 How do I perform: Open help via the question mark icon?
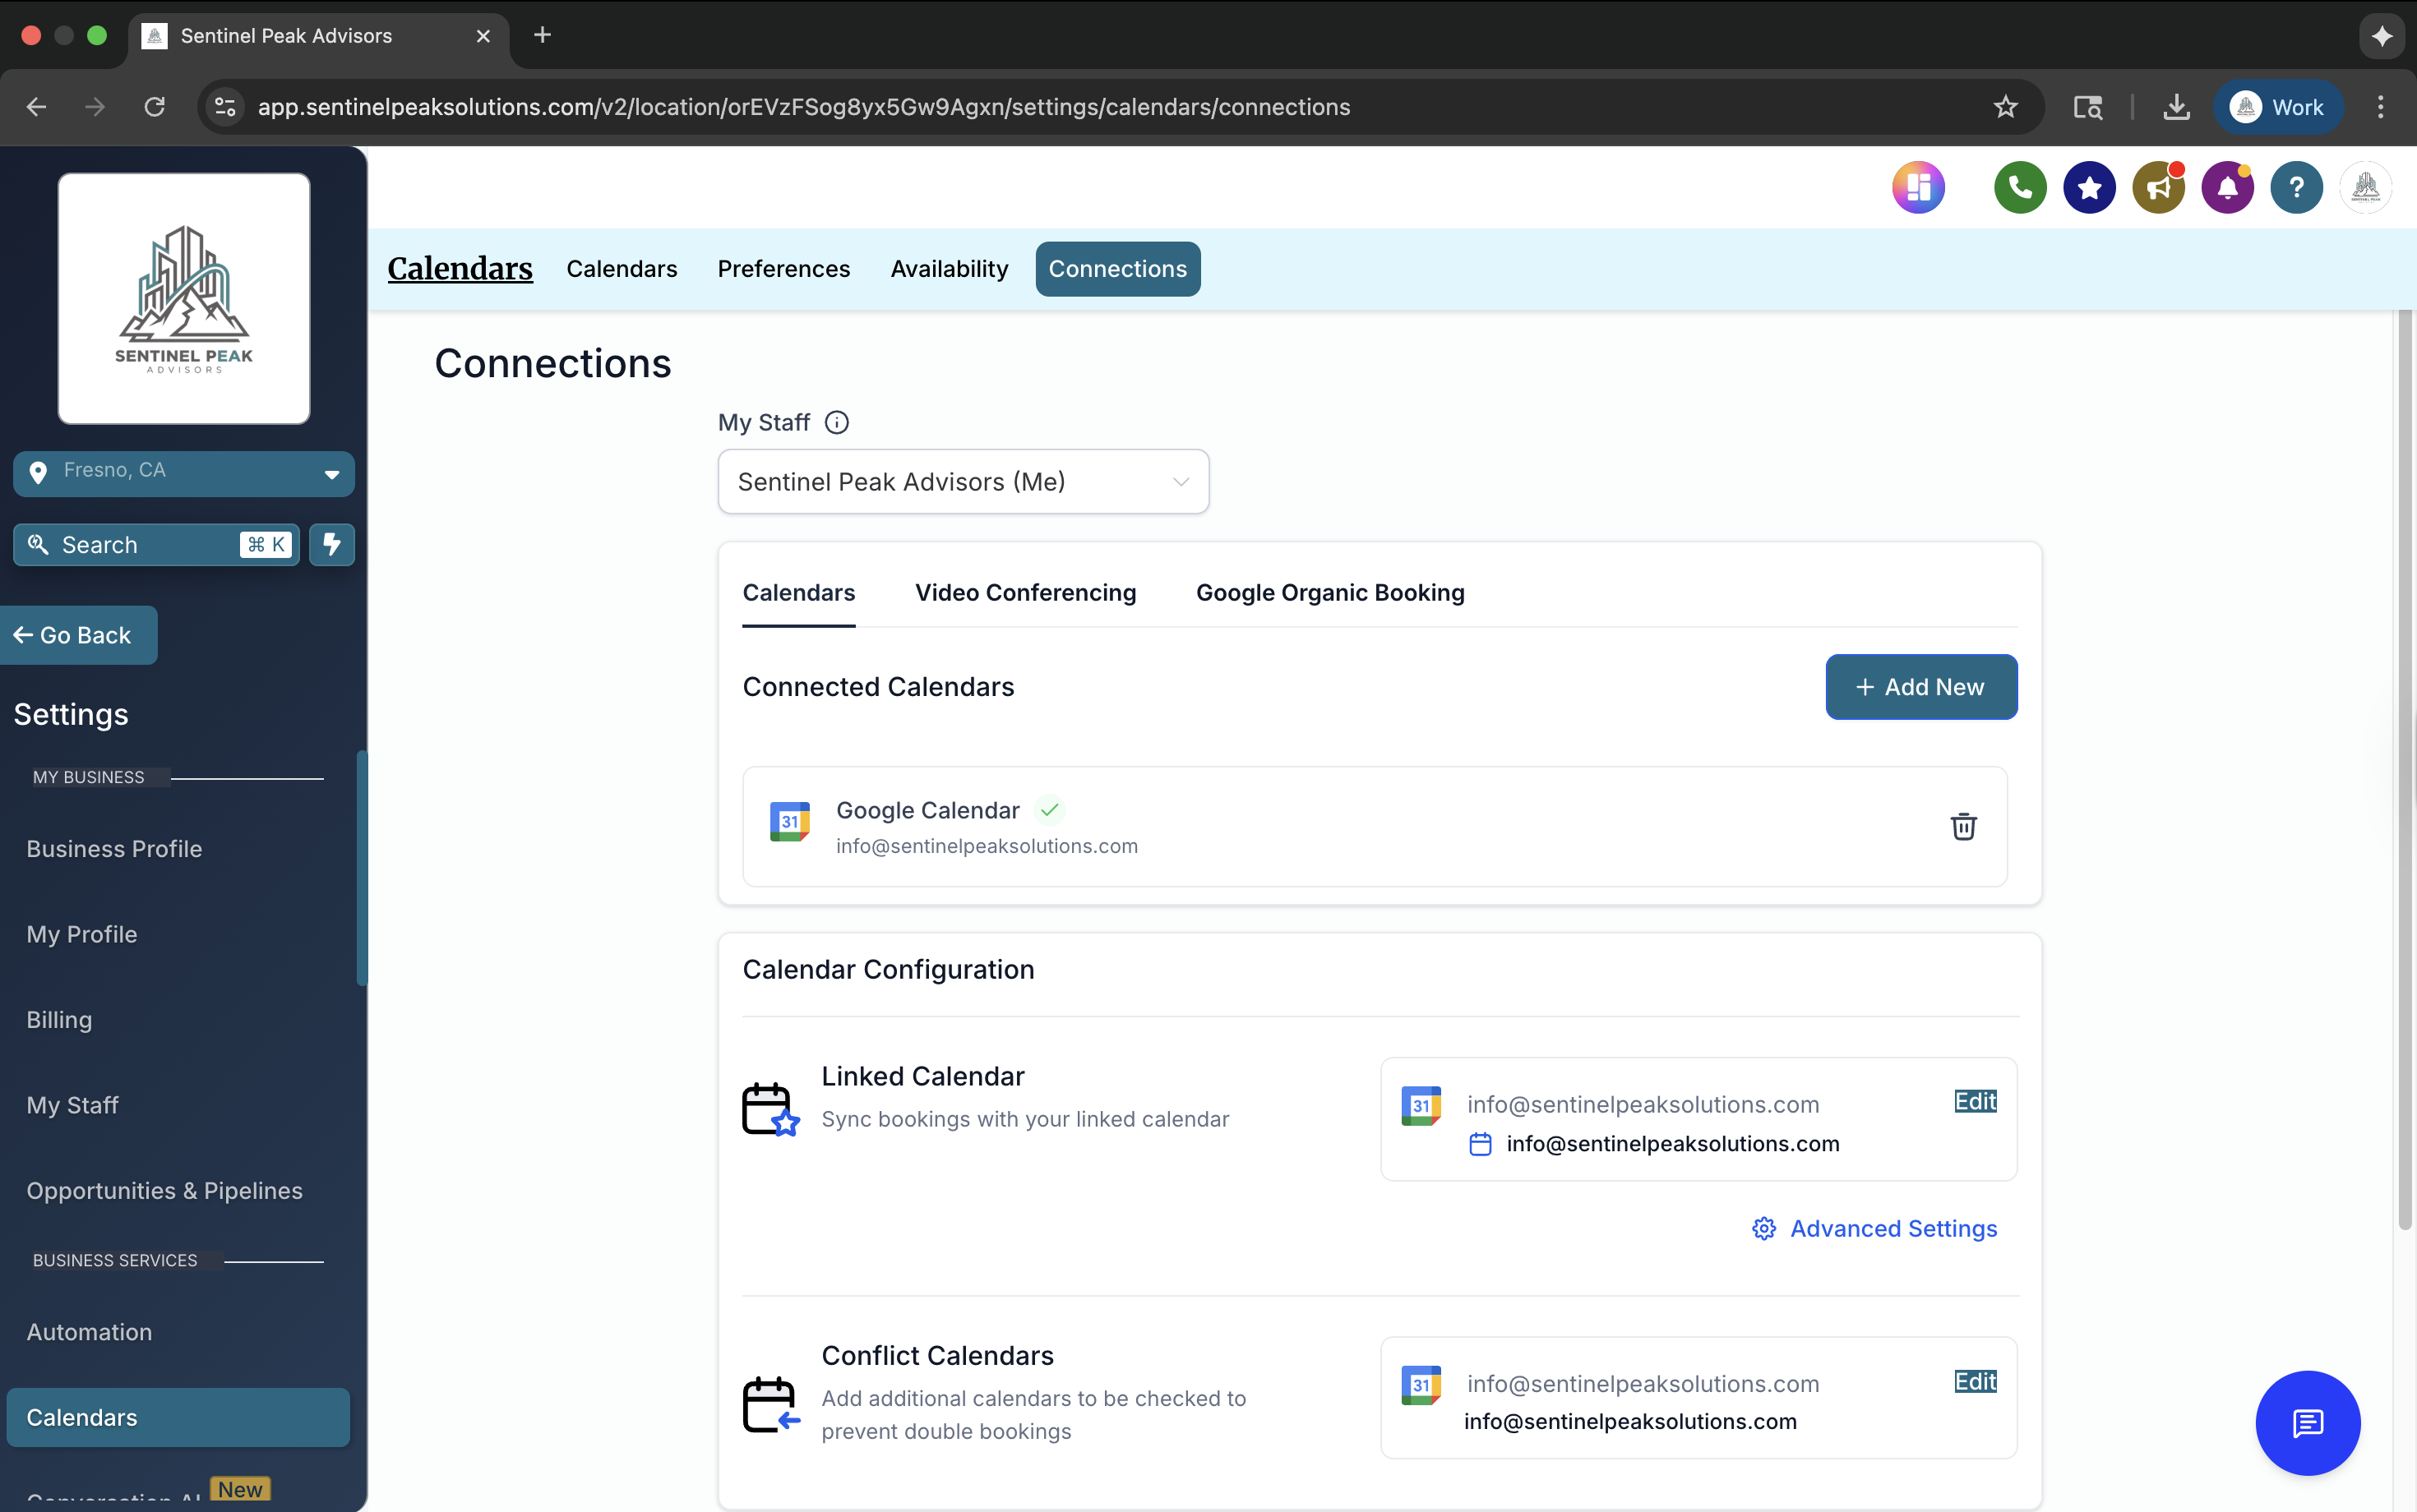coord(2296,187)
